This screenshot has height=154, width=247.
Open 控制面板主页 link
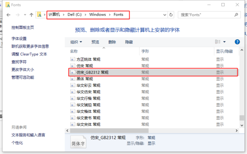[x=23, y=27]
